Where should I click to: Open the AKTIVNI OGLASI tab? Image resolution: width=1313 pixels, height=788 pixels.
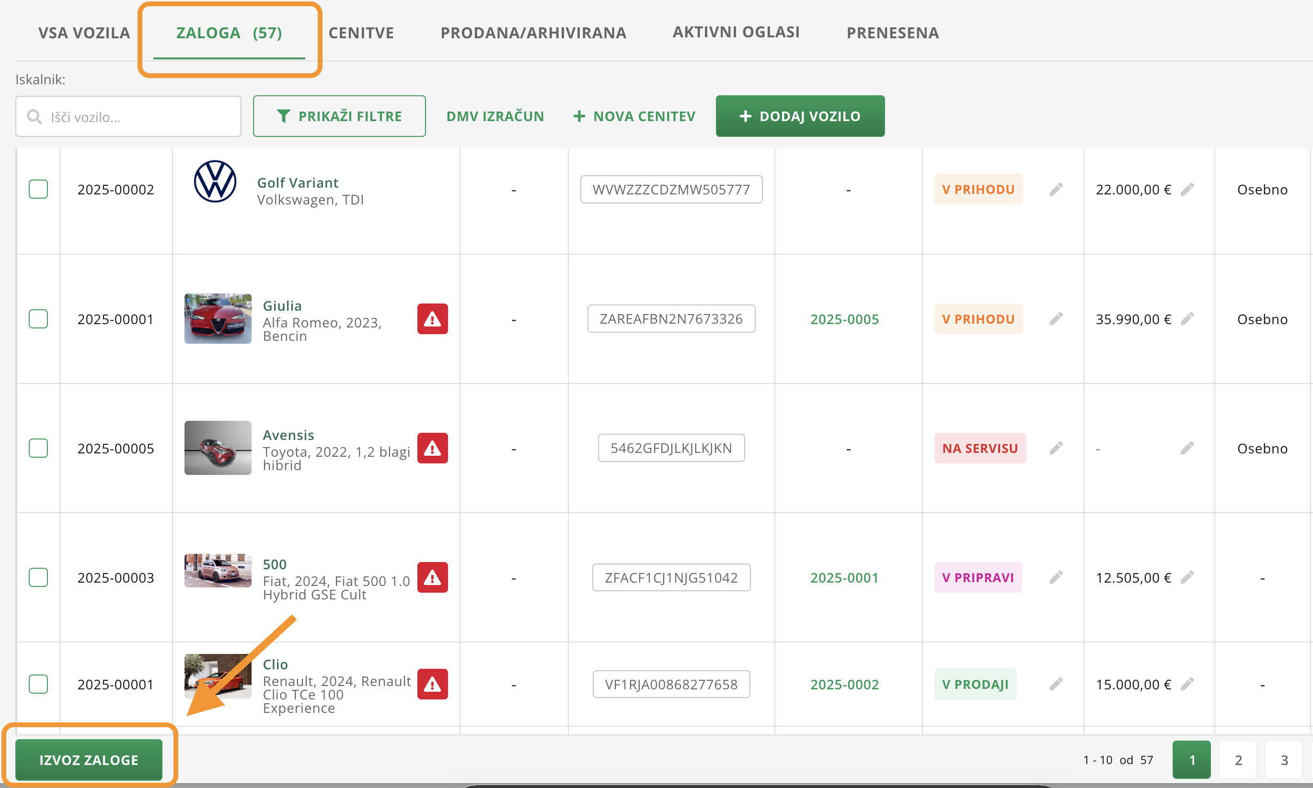(x=736, y=33)
